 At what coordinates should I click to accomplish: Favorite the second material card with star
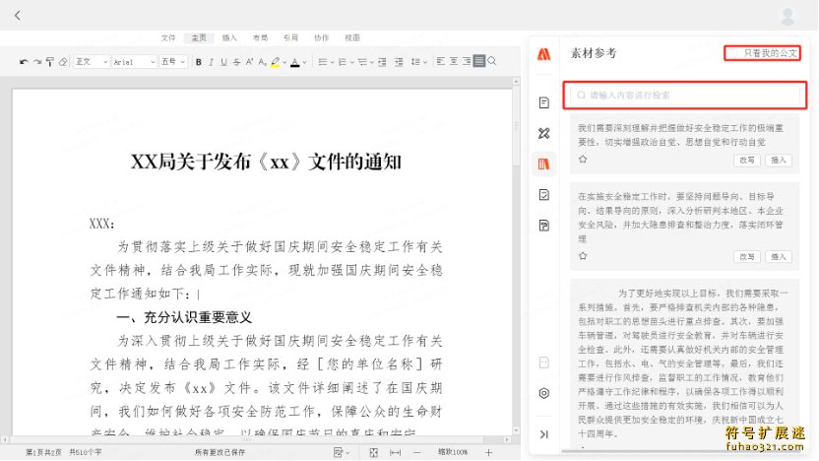(x=583, y=255)
